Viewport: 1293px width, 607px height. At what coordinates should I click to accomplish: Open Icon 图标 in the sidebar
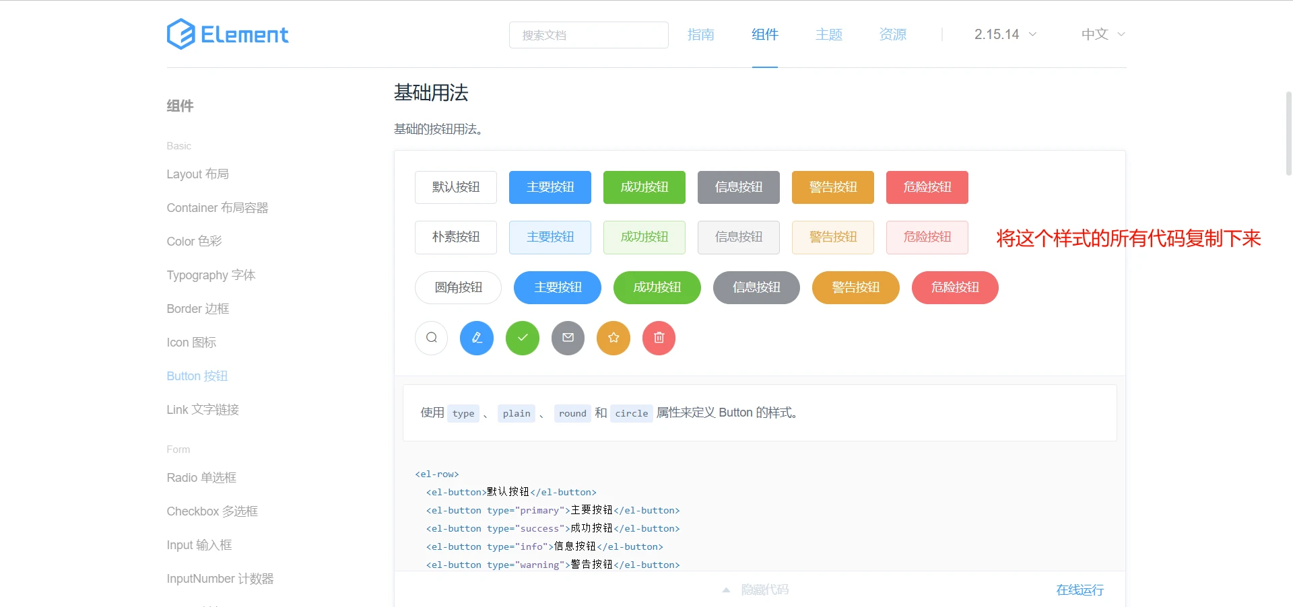(x=191, y=343)
